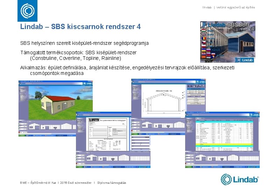Select front gable elevation thumbnail in 3D window
The width and height of the screenshot is (273, 189).
[x=34, y=126]
